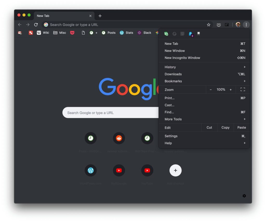Viewport: 266px width, 222px height.
Task: Toggle full screen via the Zoom expand icon
Action: coord(243,89)
